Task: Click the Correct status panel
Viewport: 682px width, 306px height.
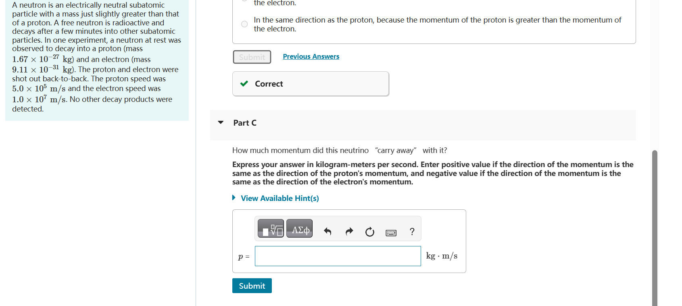Action: 310,84
